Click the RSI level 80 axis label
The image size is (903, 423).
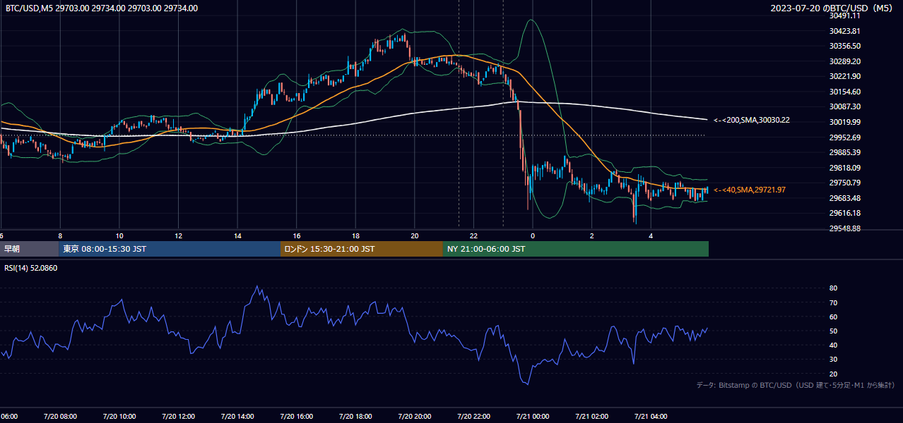coord(834,288)
